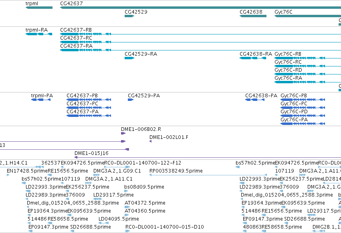341x233 pixels.
Task: Select the Gyc76C gene label
Action: 283,12
